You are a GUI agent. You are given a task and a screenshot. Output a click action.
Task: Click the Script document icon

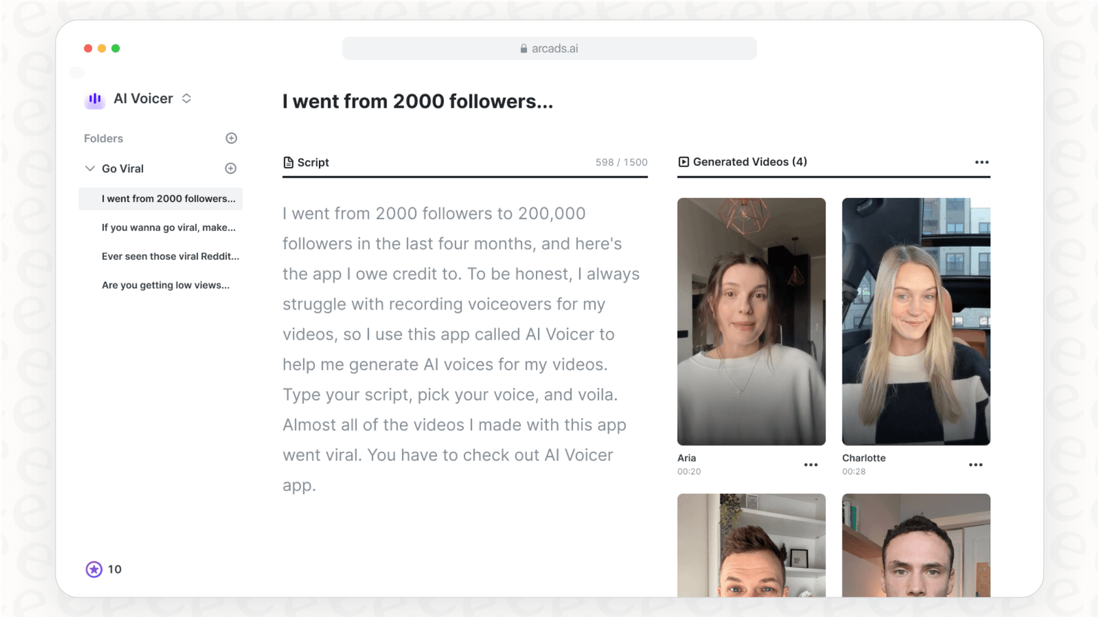[288, 163]
